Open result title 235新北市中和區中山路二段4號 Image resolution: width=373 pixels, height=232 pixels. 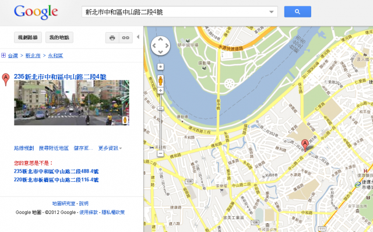click(60, 76)
